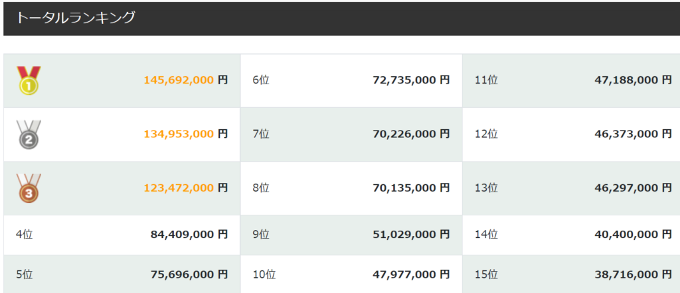Click the 8位 rank label

(x=261, y=188)
